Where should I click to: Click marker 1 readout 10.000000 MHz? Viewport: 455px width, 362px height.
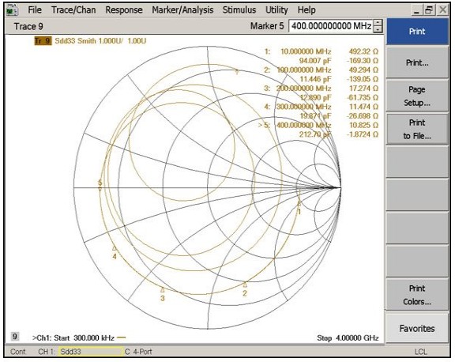pyautogui.click(x=306, y=51)
